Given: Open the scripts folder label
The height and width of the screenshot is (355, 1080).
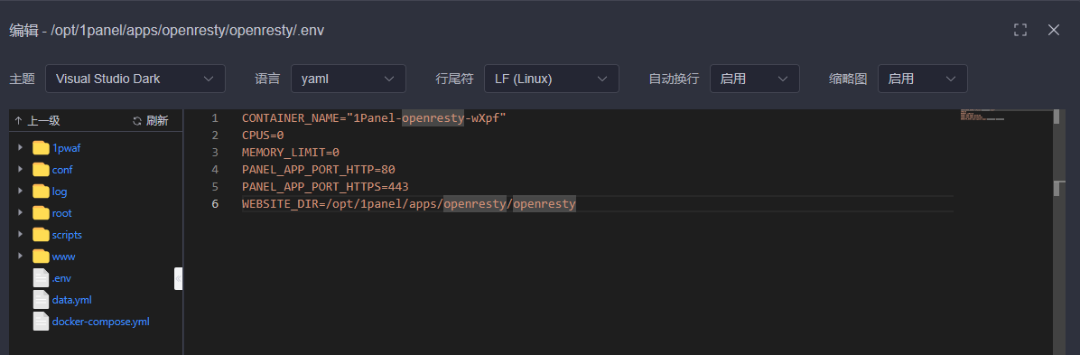Looking at the screenshot, I should pyautogui.click(x=67, y=235).
